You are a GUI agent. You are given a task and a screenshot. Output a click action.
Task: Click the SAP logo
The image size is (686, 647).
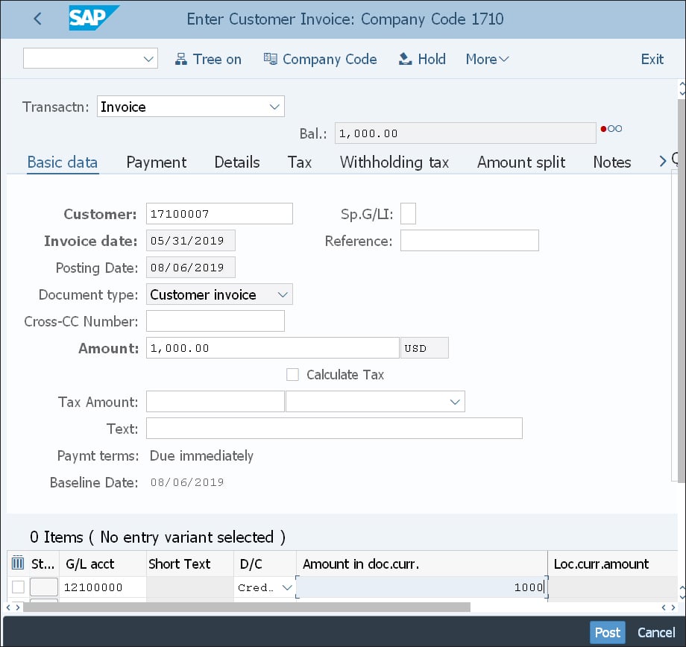coord(92,19)
